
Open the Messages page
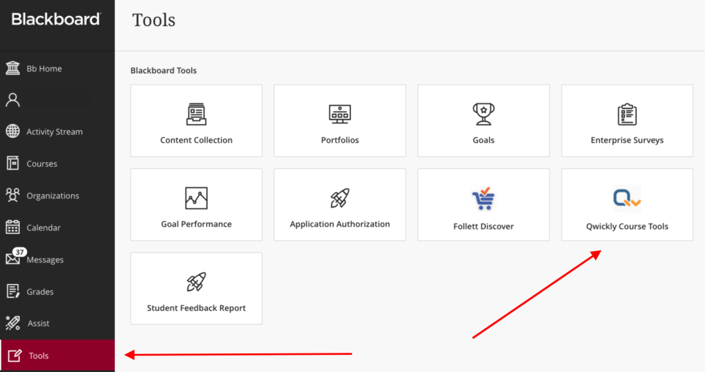45,260
